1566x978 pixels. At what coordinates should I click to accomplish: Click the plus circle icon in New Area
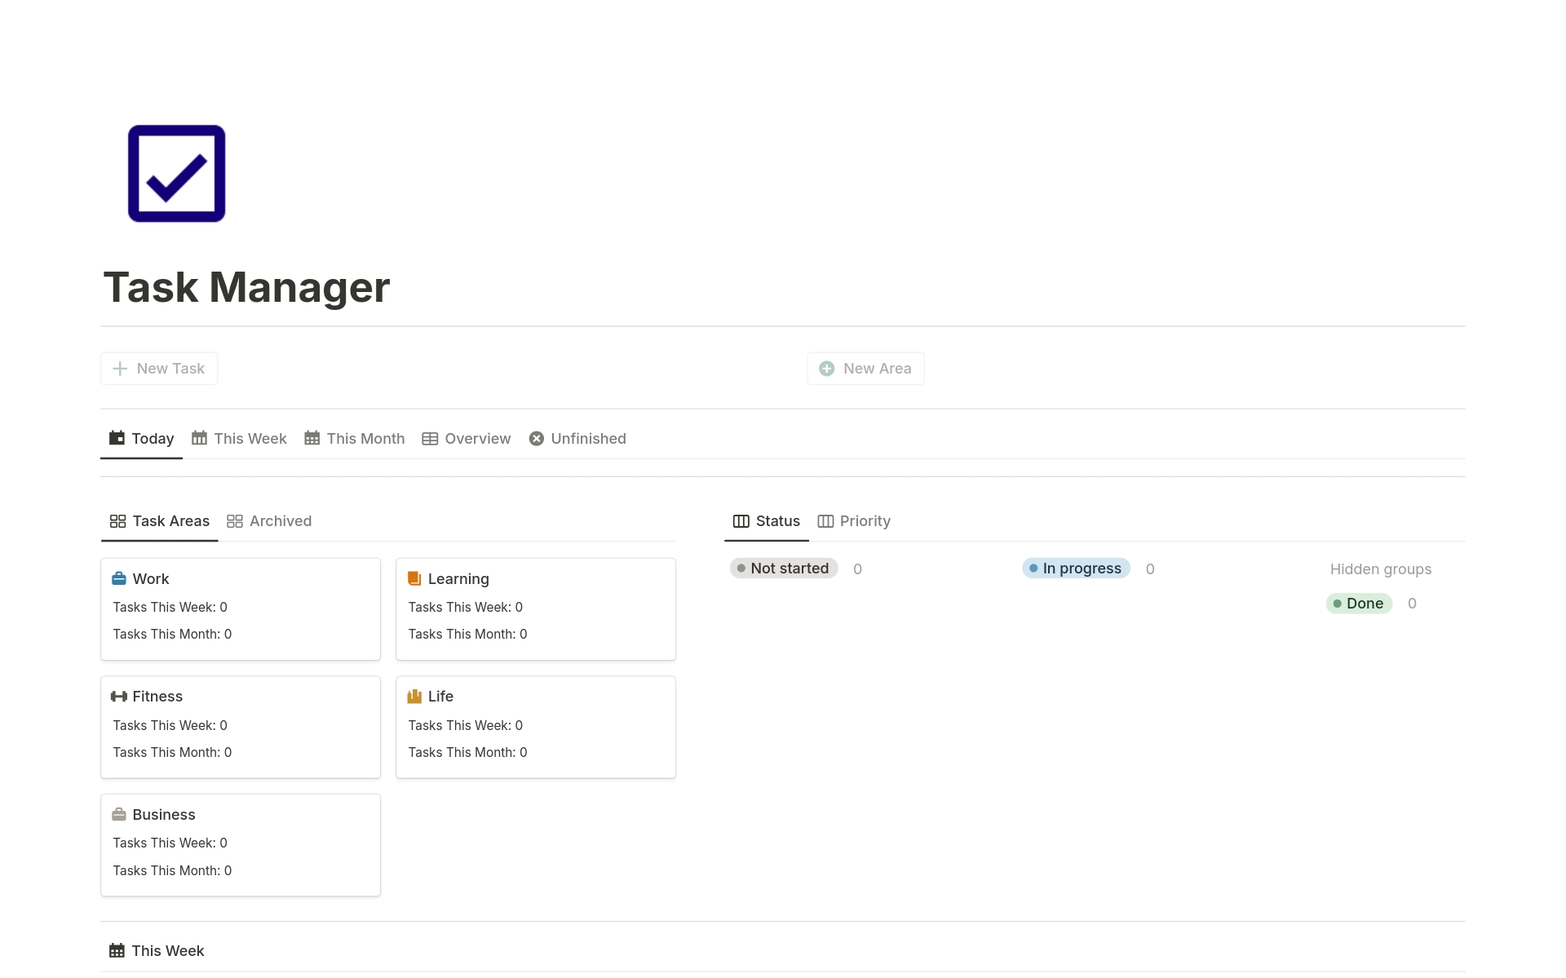click(x=827, y=368)
